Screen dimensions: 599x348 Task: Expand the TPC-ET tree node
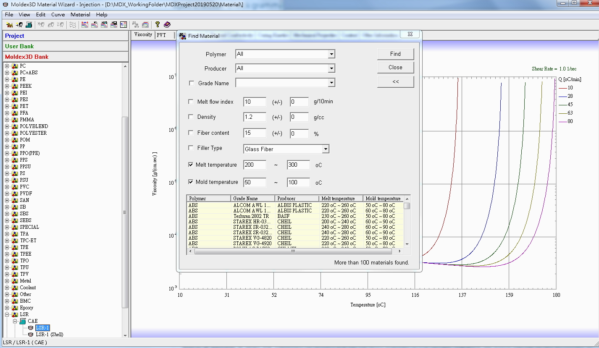(7, 241)
